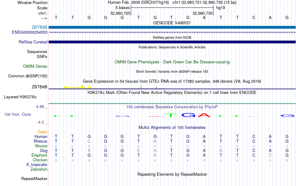Click the sequence direction arrow ---> label
296x186 pixels.
coord(44,18)
